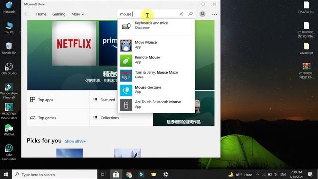Click Task View button in taskbar

[103, 174]
